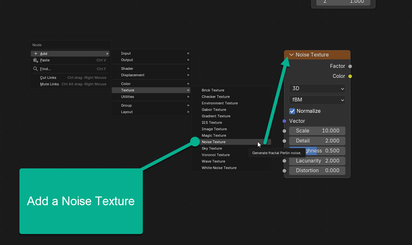Expand the Shader submenu
This screenshot has height=245, width=412.
(x=151, y=69)
